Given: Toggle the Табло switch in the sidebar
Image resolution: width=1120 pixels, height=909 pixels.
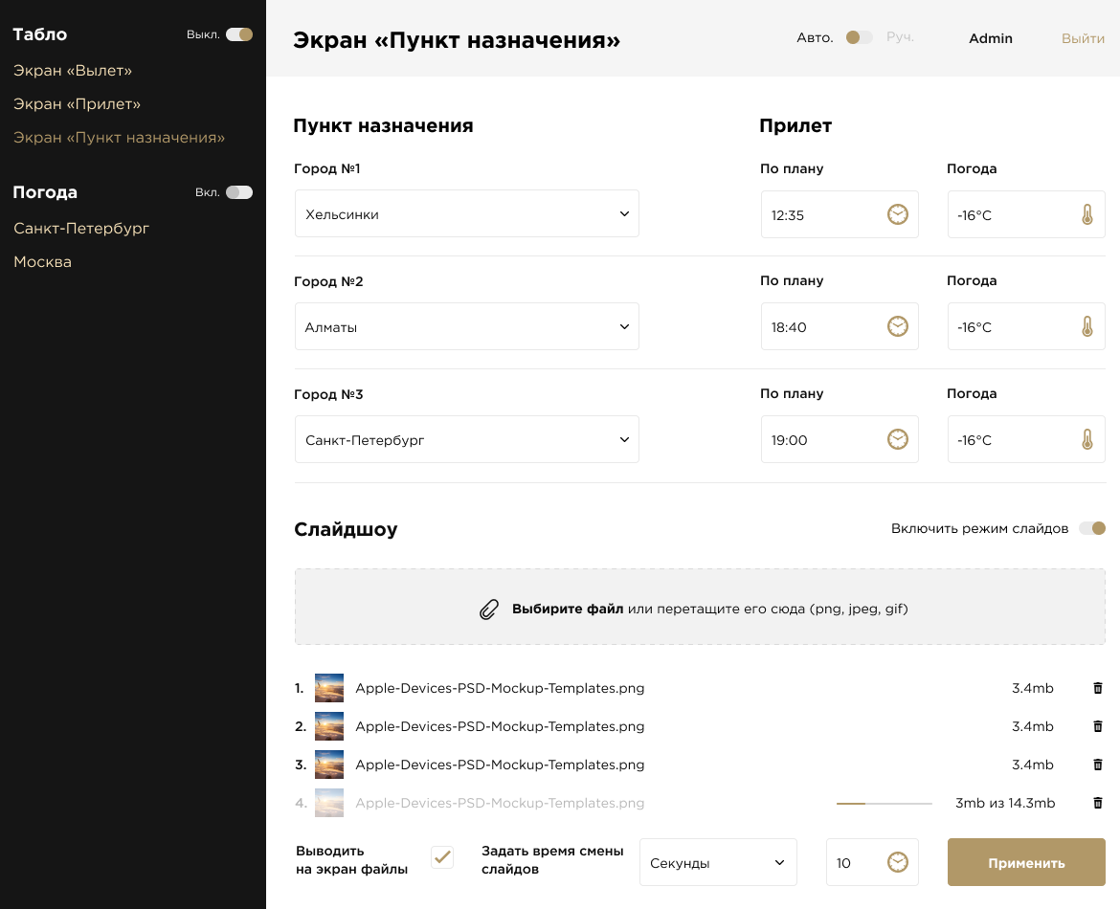Looking at the screenshot, I should [x=239, y=34].
